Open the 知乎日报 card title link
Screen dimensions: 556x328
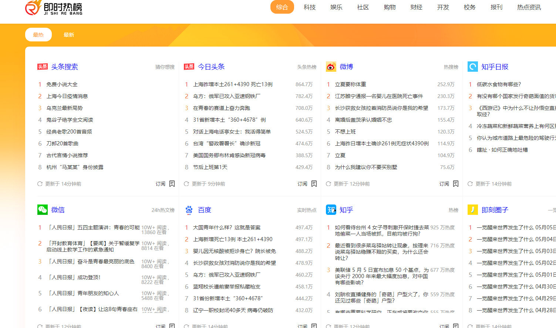(495, 67)
